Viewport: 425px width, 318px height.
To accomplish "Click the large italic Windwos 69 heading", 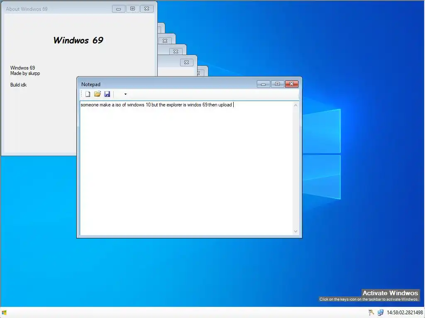I will [78, 40].
